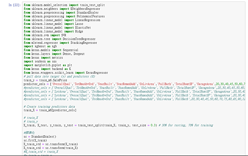The width and height of the screenshot is (248, 156).
Task: Click the ElasticNet import line
Action: coord(57,28)
